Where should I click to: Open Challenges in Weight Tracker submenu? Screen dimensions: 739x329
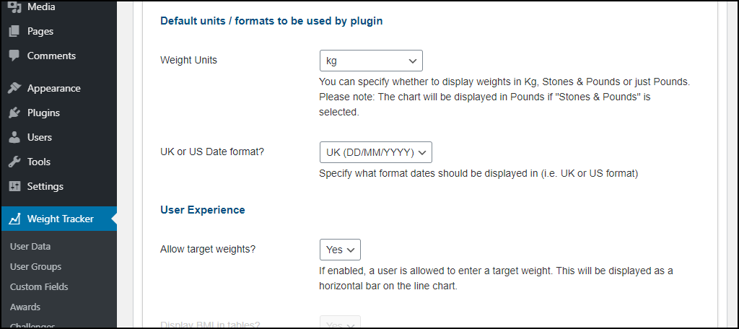(x=32, y=325)
